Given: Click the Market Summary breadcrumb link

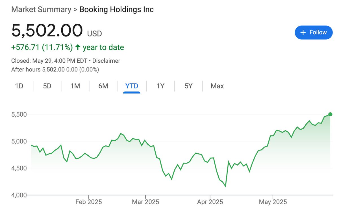Looking at the screenshot, I should click(x=41, y=9).
